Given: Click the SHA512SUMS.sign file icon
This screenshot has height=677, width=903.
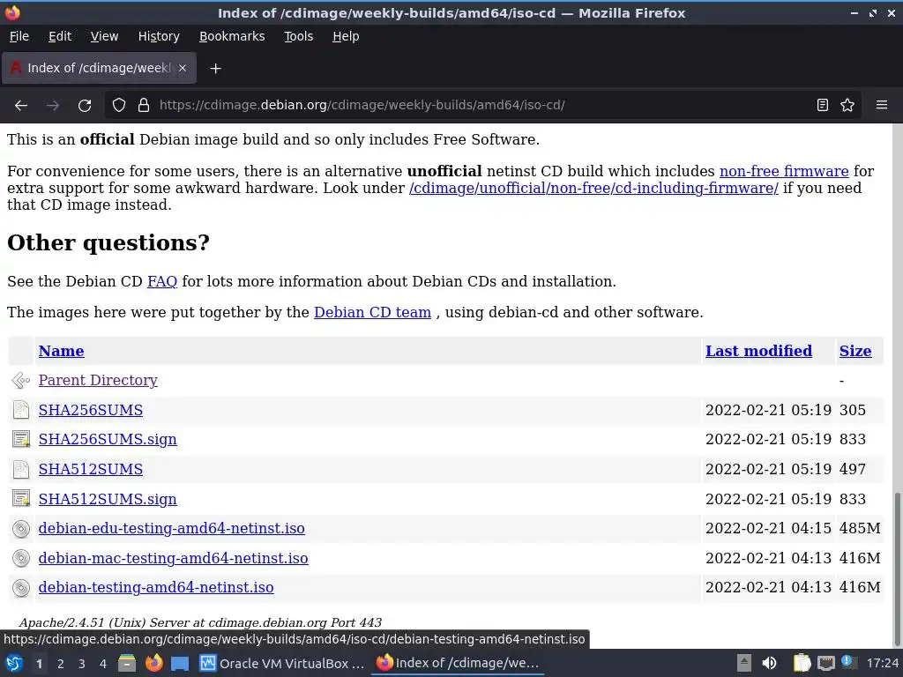Looking at the screenshot, I should pos(21,499).
